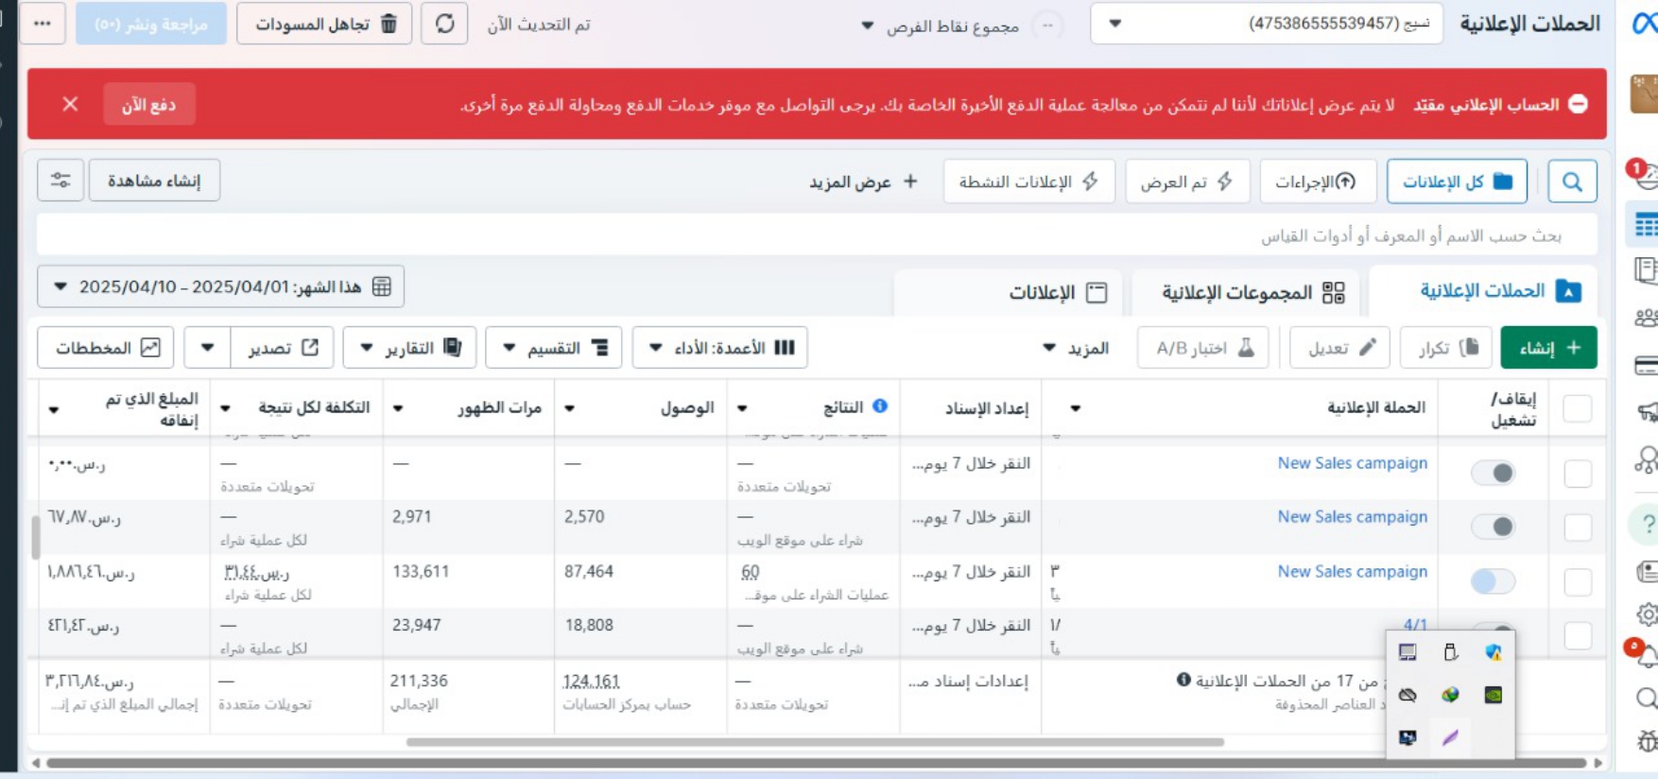
Task: Select the كل الإعلانات filter
Action: point(1457,182)
